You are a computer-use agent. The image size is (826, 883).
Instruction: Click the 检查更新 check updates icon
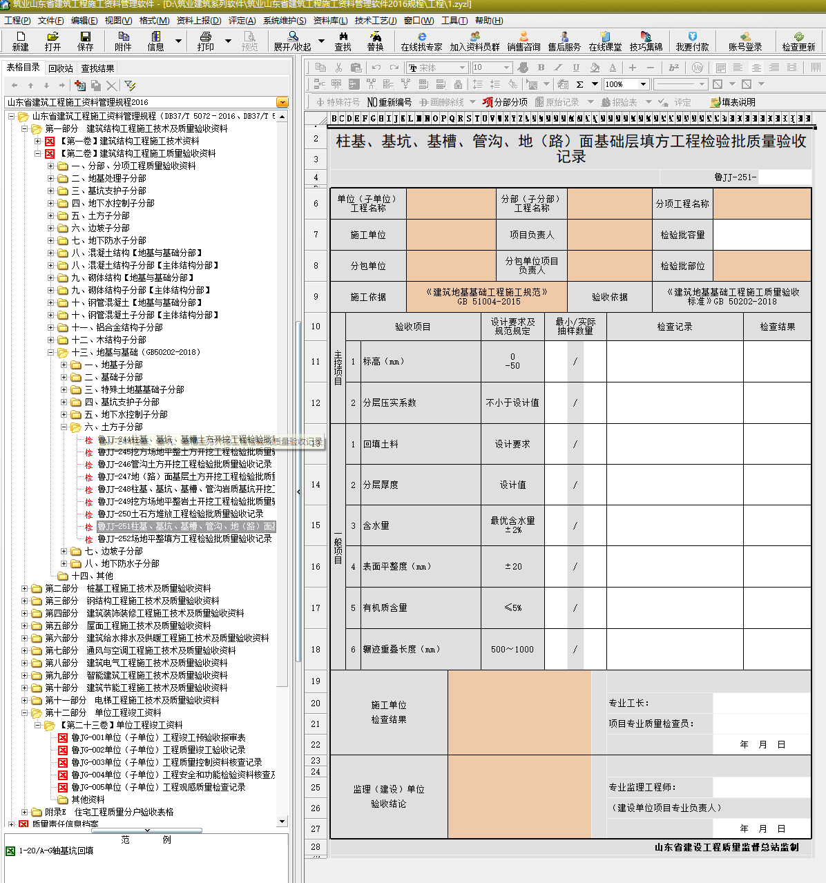coord(798,41)
